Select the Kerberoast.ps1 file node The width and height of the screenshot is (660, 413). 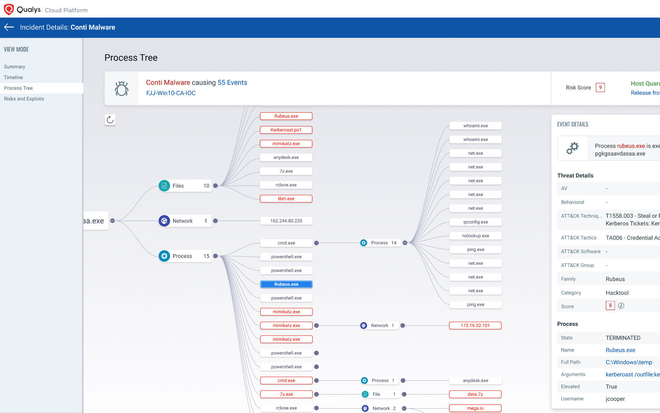(x=286, y=130)
